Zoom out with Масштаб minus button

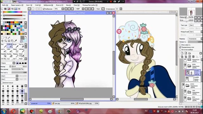tap(196, 17)
